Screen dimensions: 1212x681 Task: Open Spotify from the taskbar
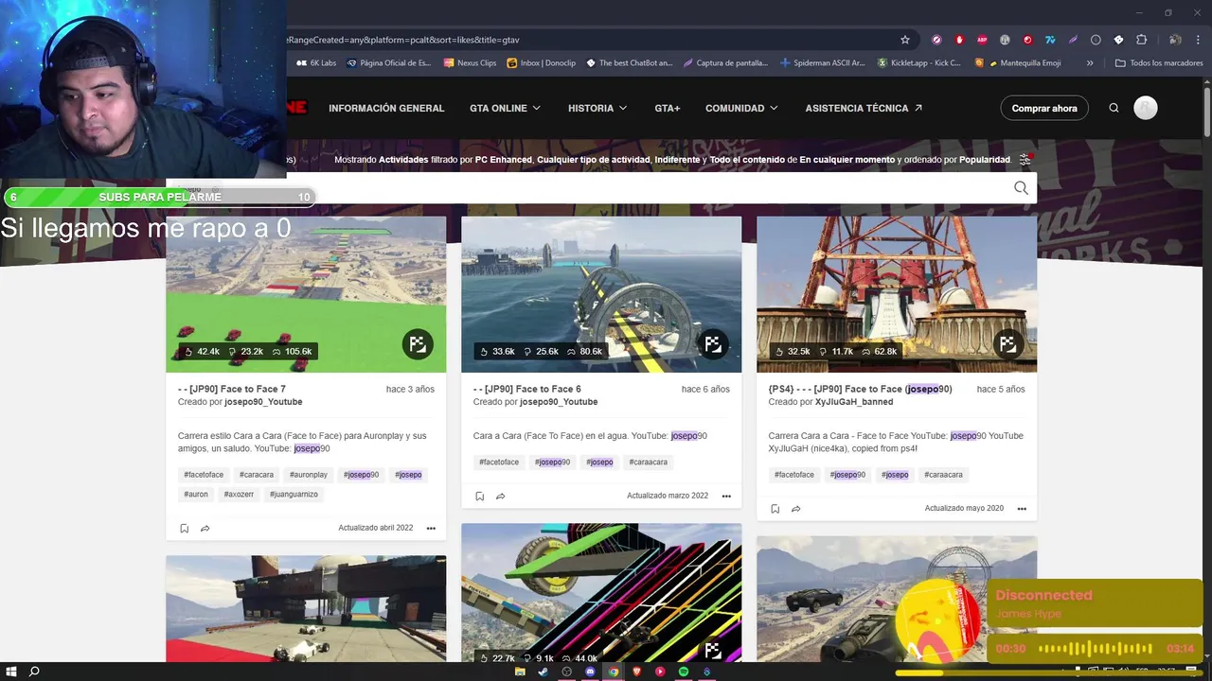[x=684, y=672]
